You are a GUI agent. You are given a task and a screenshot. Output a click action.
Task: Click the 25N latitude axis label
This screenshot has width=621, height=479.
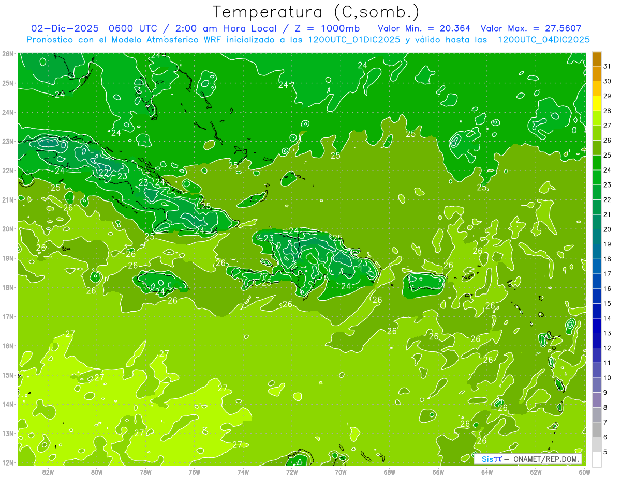(x=7, y=83)
